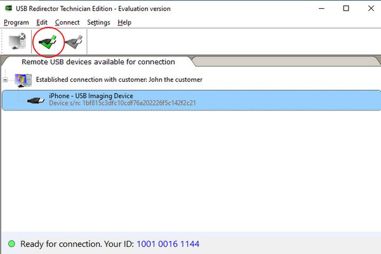Click the device serial number text
This screenshot has height=254, width=381.
click(x=123, y=103)
